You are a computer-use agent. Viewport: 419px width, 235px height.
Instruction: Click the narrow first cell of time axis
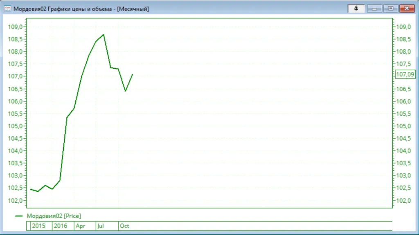(28, 226)
